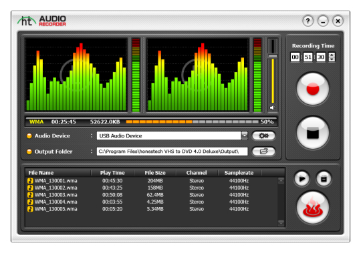Select the recording time hours field

[295, 57]
